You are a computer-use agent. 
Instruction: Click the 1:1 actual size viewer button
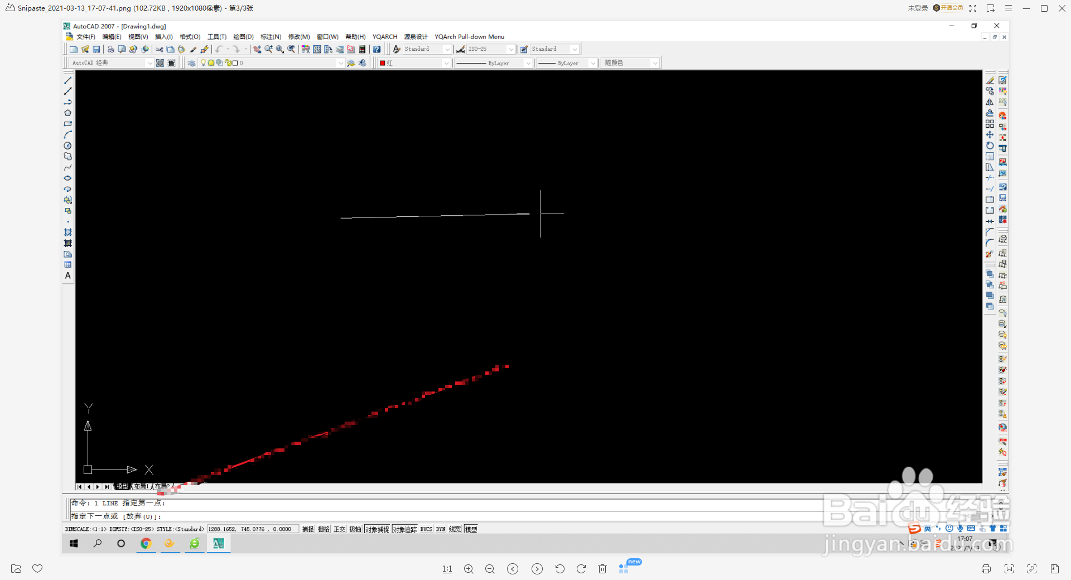click(x=447, y=569)
